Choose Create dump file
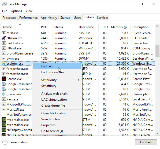The width and height of the screenshot is (160, 149). (x=57, y=106)
